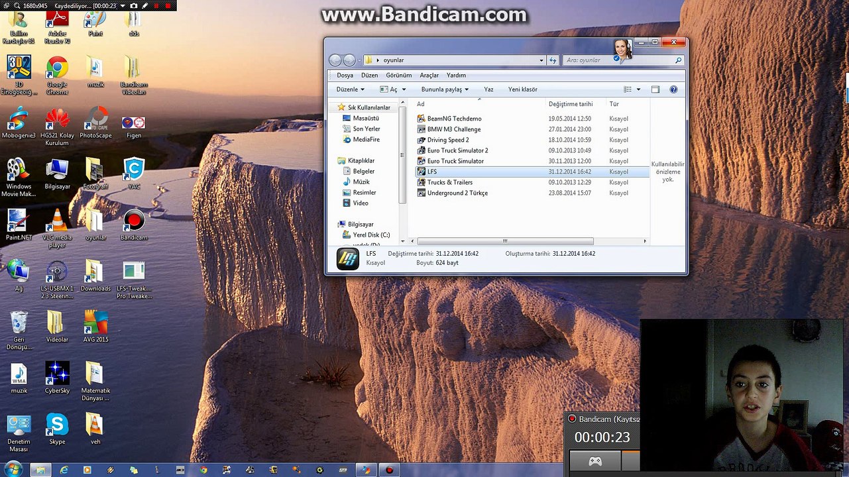Open the Windows Start menu
Viewport: 849px width, 477px height.
coord(13,470)
